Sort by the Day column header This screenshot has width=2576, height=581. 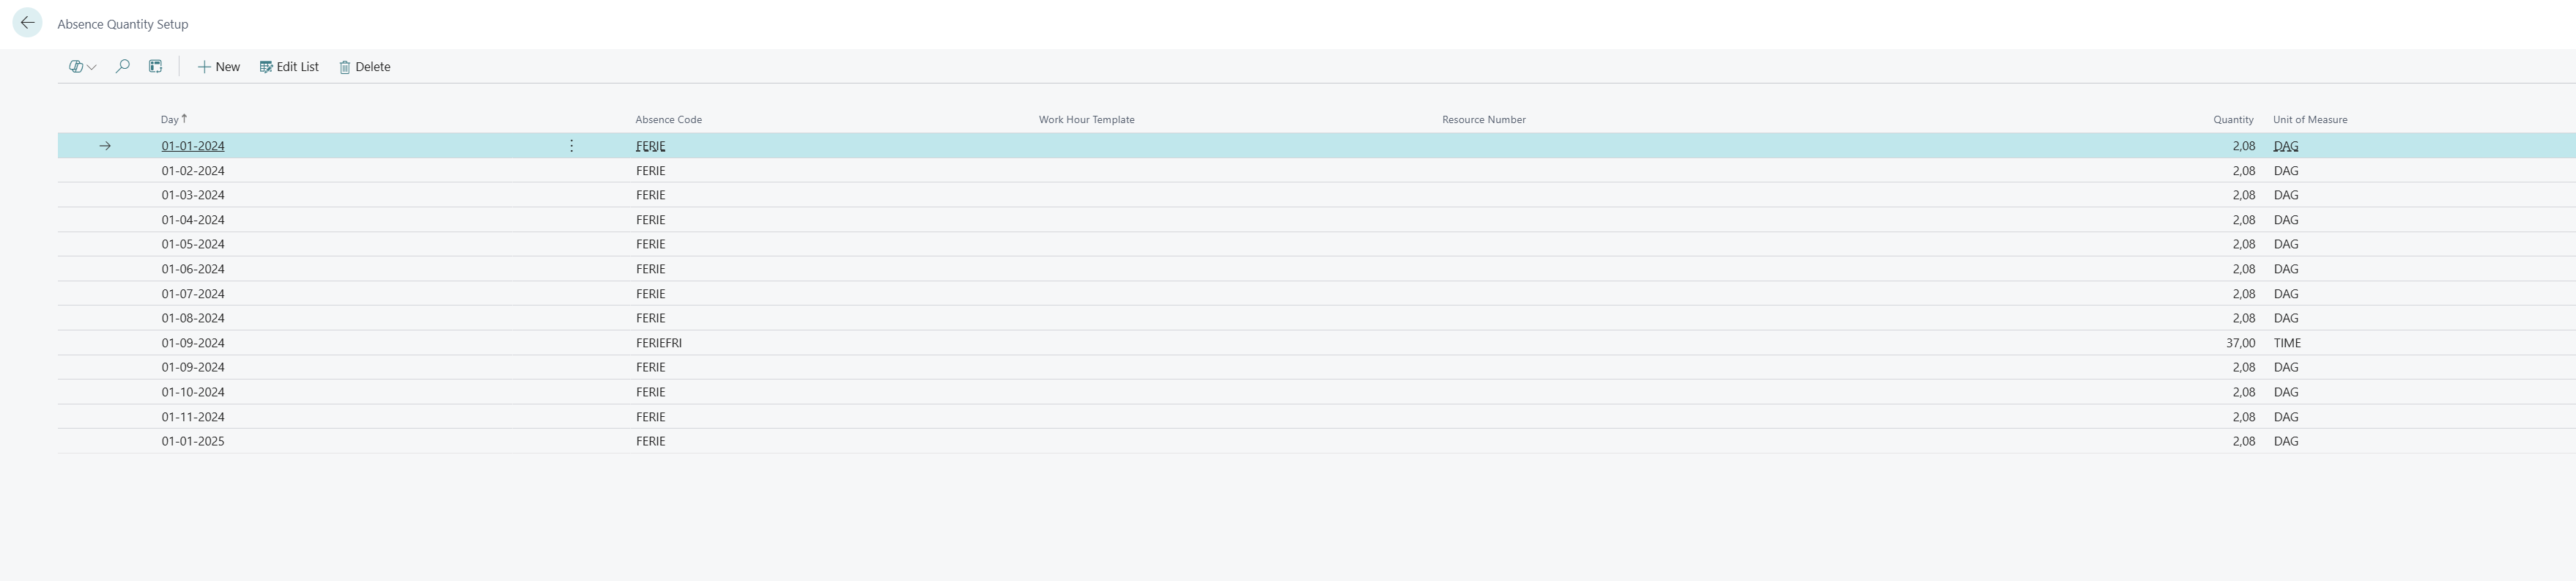click(x=174, y=119)
